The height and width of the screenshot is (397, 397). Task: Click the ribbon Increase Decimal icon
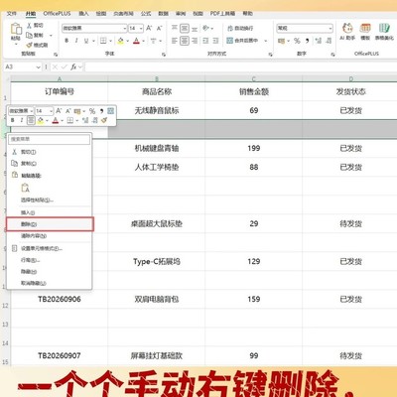point(319,41)
